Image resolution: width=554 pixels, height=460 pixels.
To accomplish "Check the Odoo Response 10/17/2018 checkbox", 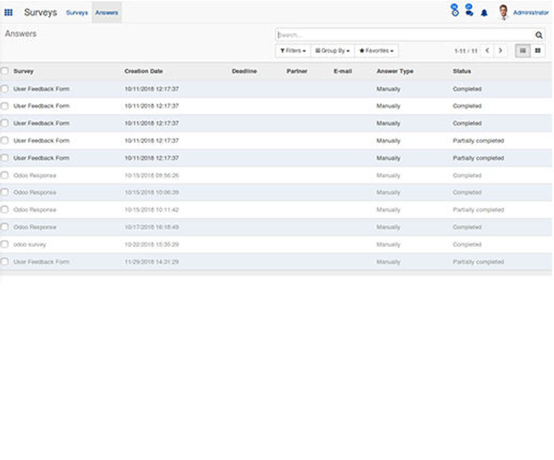I will (x=5, y=227).
